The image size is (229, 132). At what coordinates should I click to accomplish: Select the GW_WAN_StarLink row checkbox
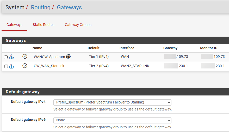[x=6, y=66]
